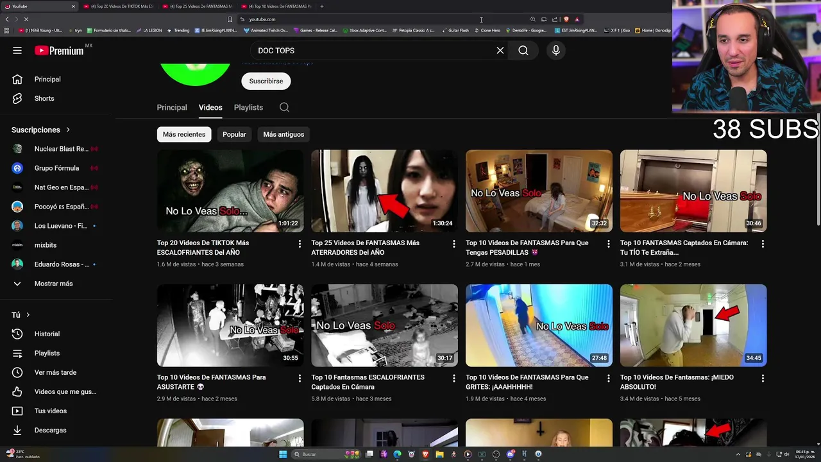Open Nuclear Blast Records subscription

pos(56,149)
